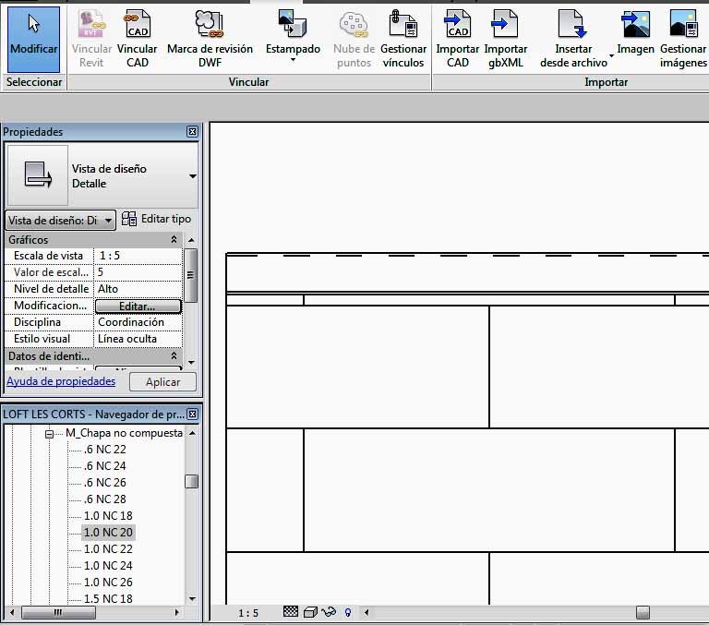Click the Escala de vista value field

click(x=138, y=256)
